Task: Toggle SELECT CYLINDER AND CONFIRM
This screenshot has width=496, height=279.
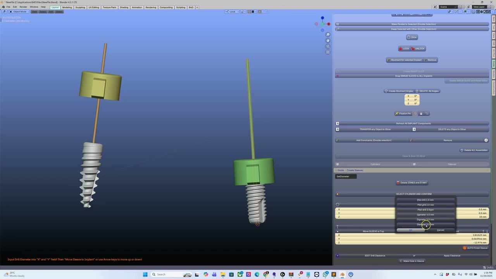Action: pyautogui.click(x=412, y=194)
